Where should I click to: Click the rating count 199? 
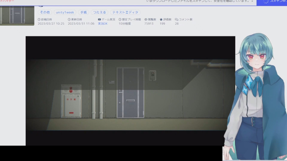pyautogui.click(x=162, y=24)
